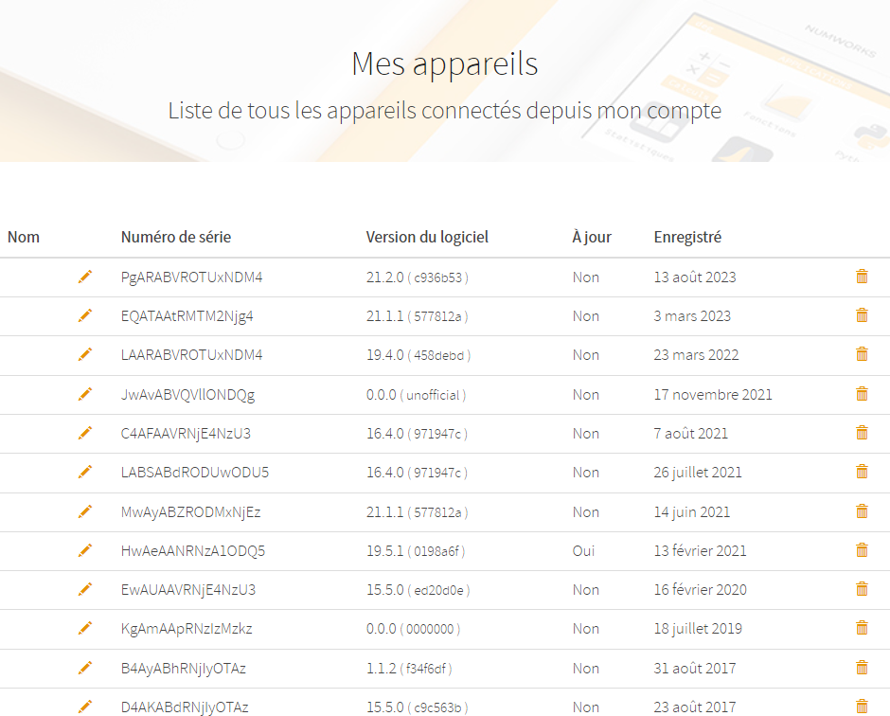The height and width of the screenshot is (716, 890).
Task: Delete the device registered 23 mars 2022
Action: click(x=862, y=354)
